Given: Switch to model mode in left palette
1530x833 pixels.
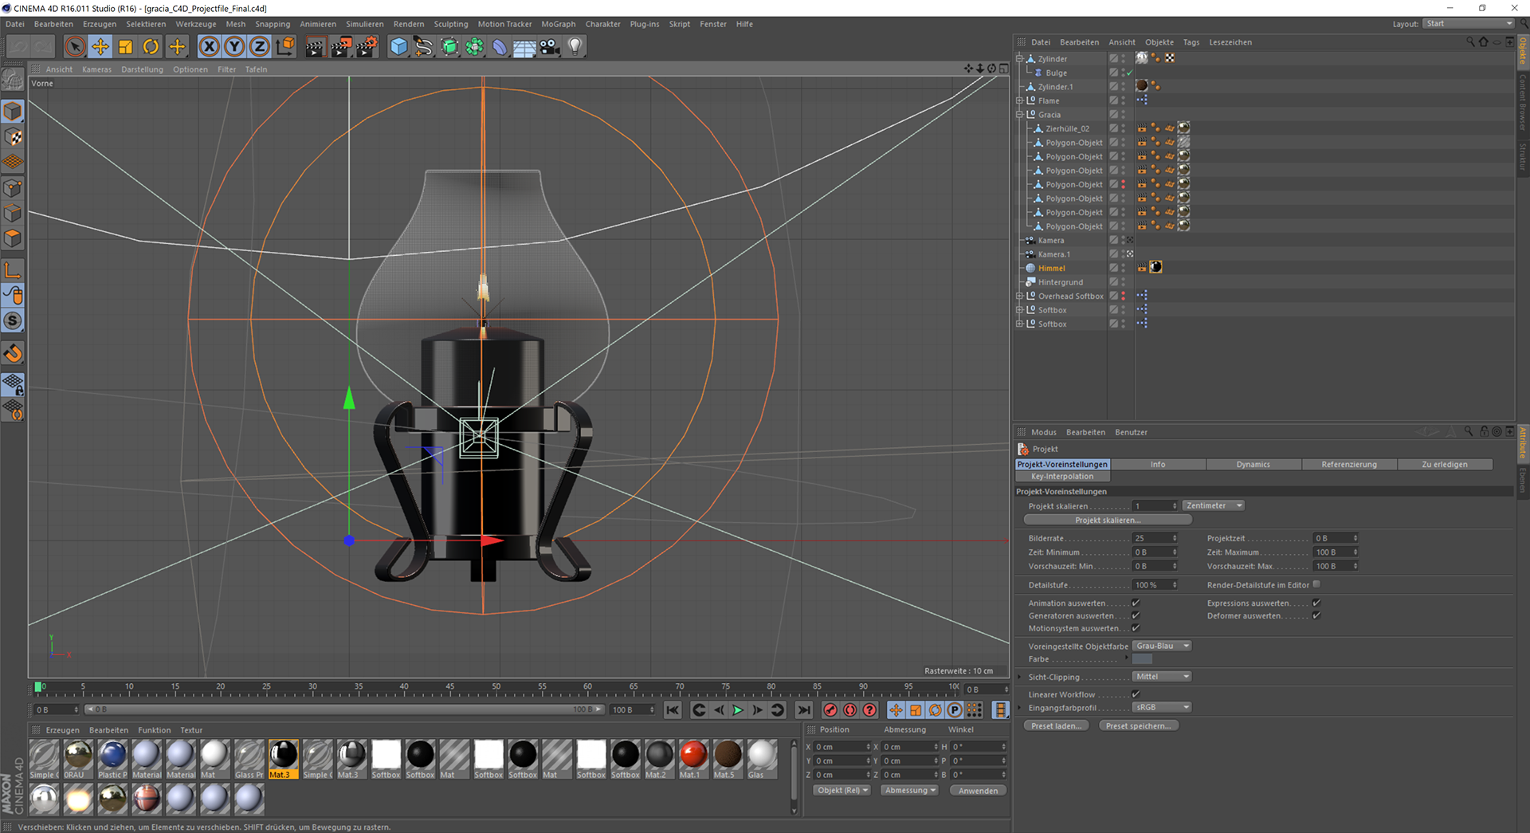Looking at the screenshot, I should [x=13, y=112].
